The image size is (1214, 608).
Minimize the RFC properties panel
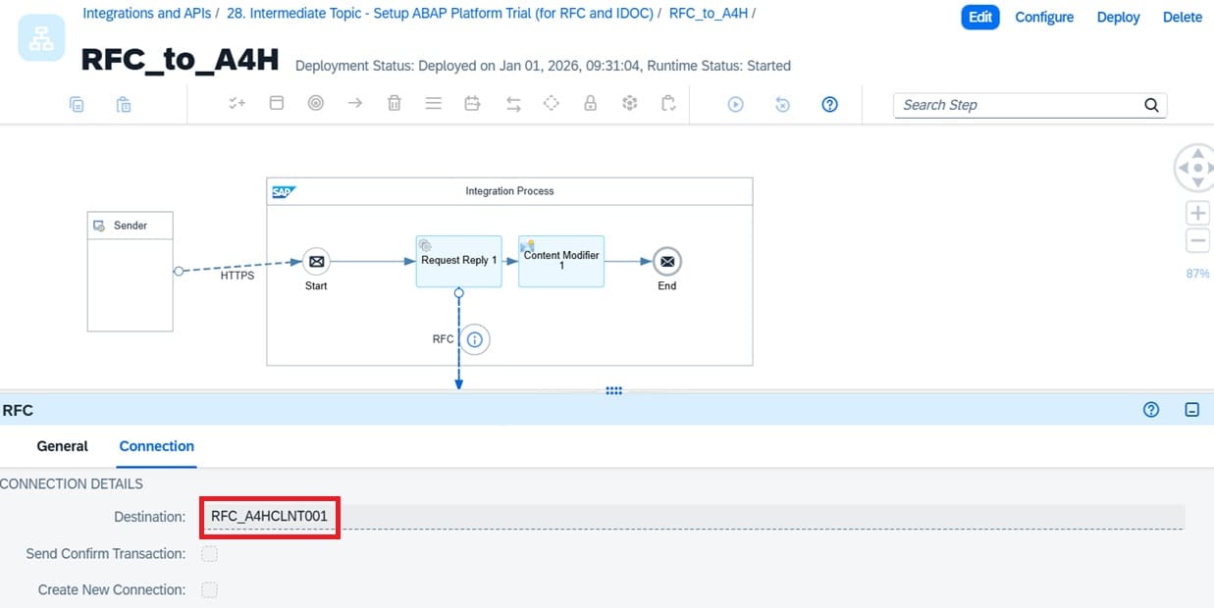point(1192,410)
